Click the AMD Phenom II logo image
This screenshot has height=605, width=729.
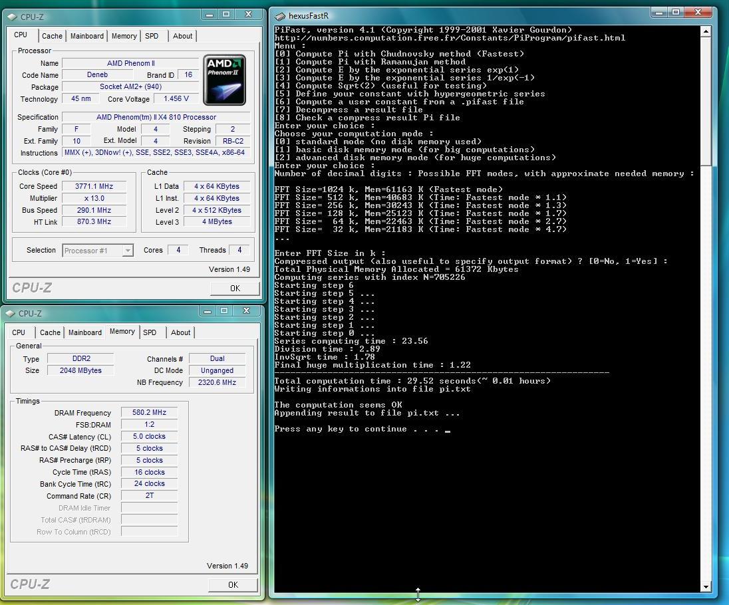pos(224,80)
